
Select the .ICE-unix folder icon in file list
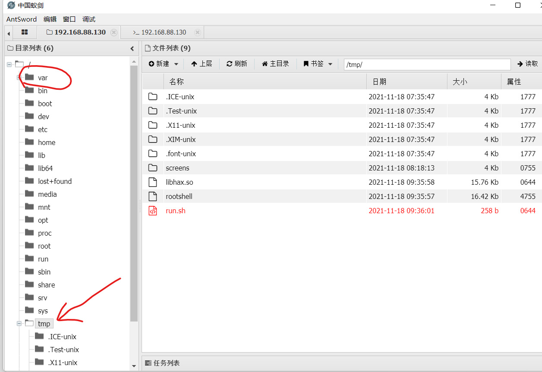(153, 97)
